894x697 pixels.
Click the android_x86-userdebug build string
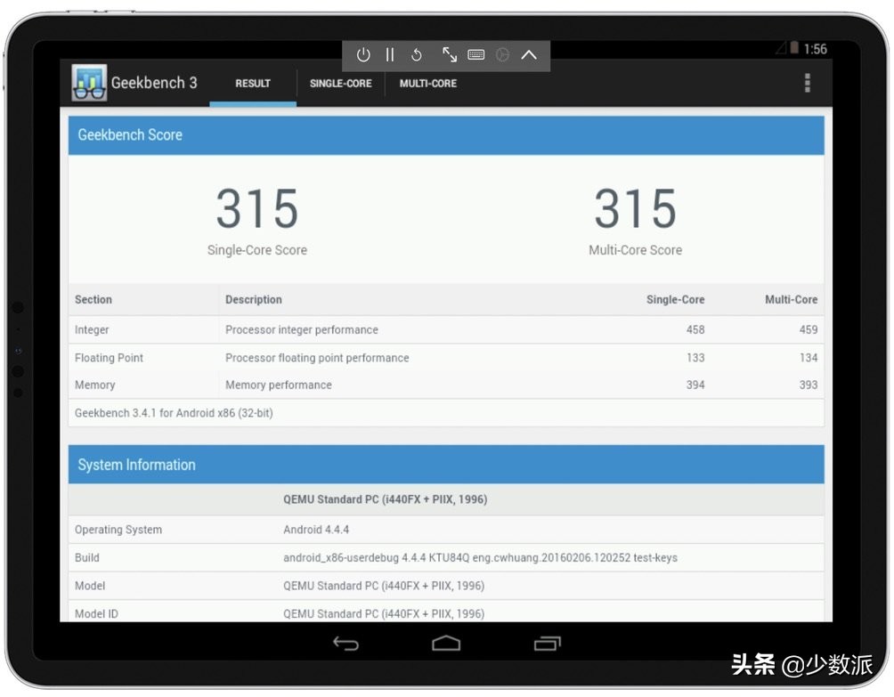[480, 558]
